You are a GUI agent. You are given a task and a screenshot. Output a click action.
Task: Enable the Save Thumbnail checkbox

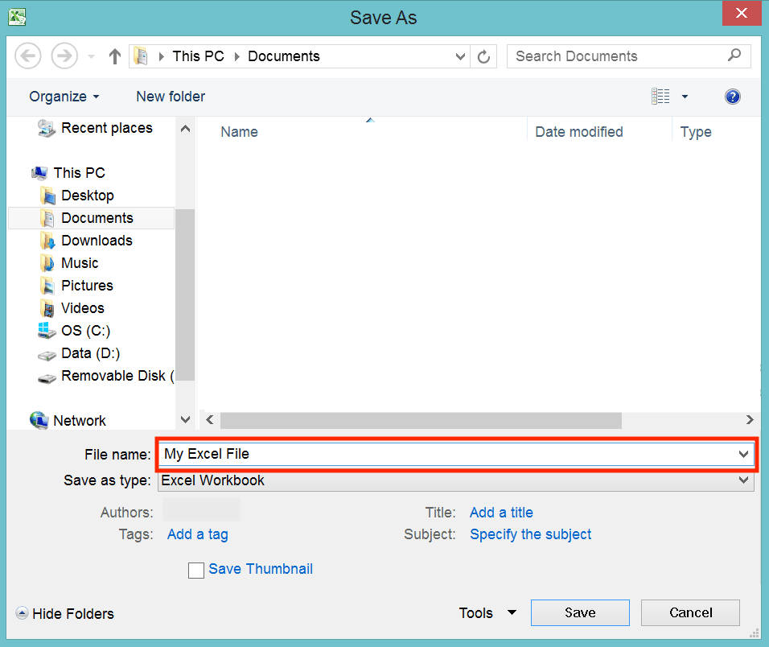pos(196,571)
